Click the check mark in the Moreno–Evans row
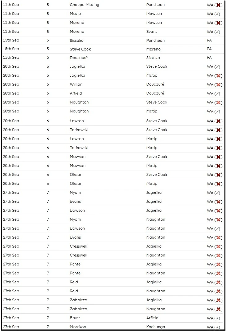The width and height of the screenshot is (226, 331). tap(218, 32)
